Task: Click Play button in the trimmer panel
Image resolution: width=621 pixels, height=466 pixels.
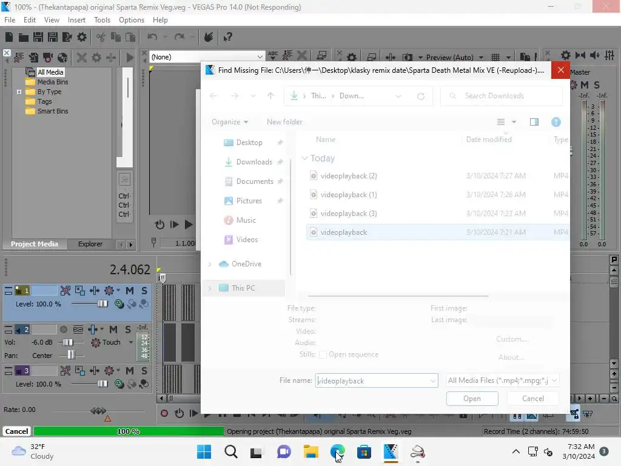Action: coord(189,225)
